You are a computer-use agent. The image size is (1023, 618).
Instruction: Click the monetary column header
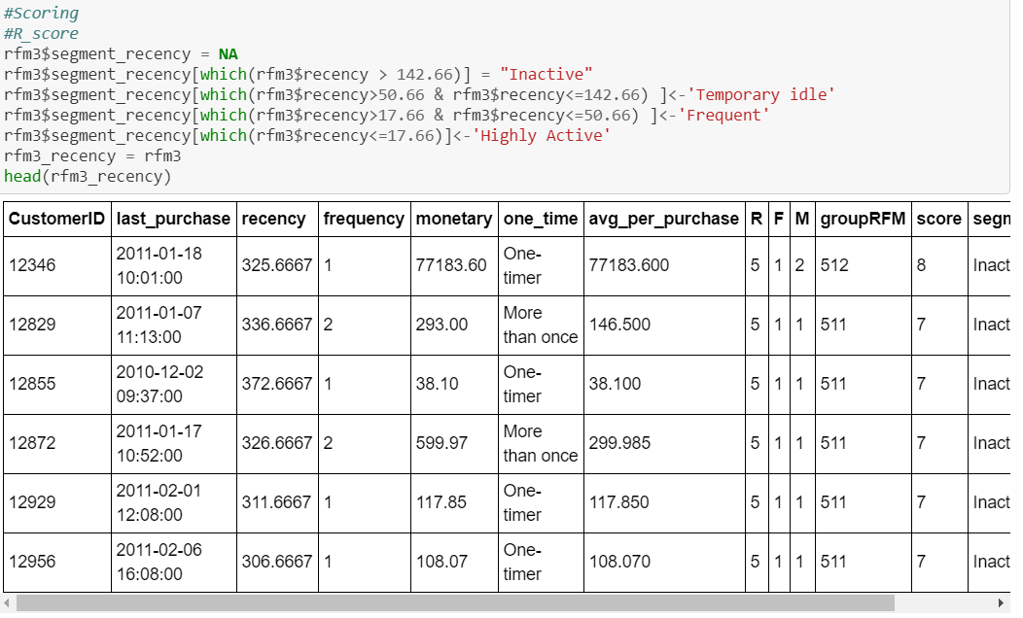(453, 219)
